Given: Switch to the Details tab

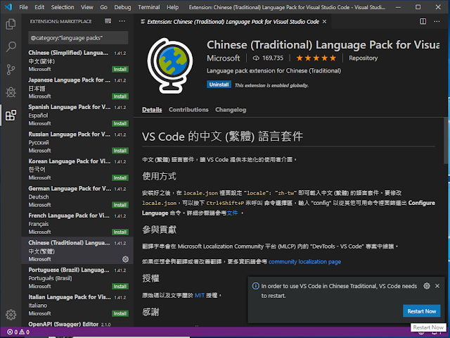Looking at the screenshot, I should [152, 110].
